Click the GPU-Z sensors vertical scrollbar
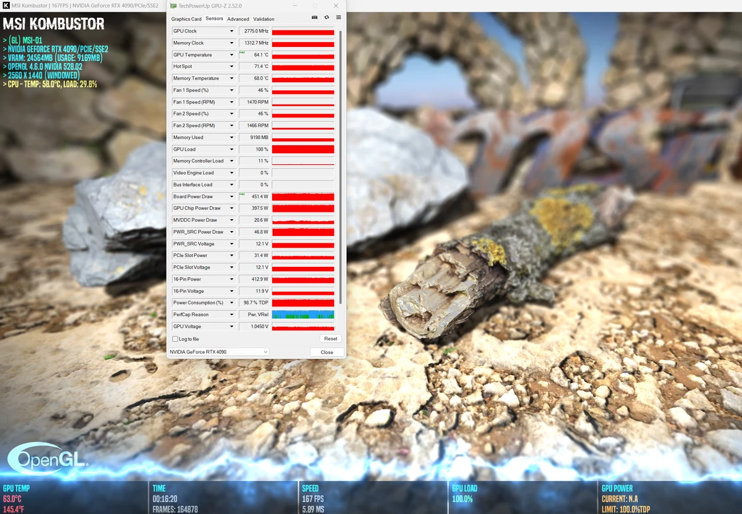Image resolution: width=742 pixels, height=514 pixels. click(340, 167)
